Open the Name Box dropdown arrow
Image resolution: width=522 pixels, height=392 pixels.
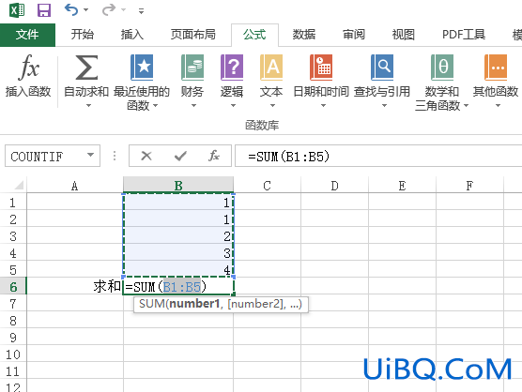point(90,156)
